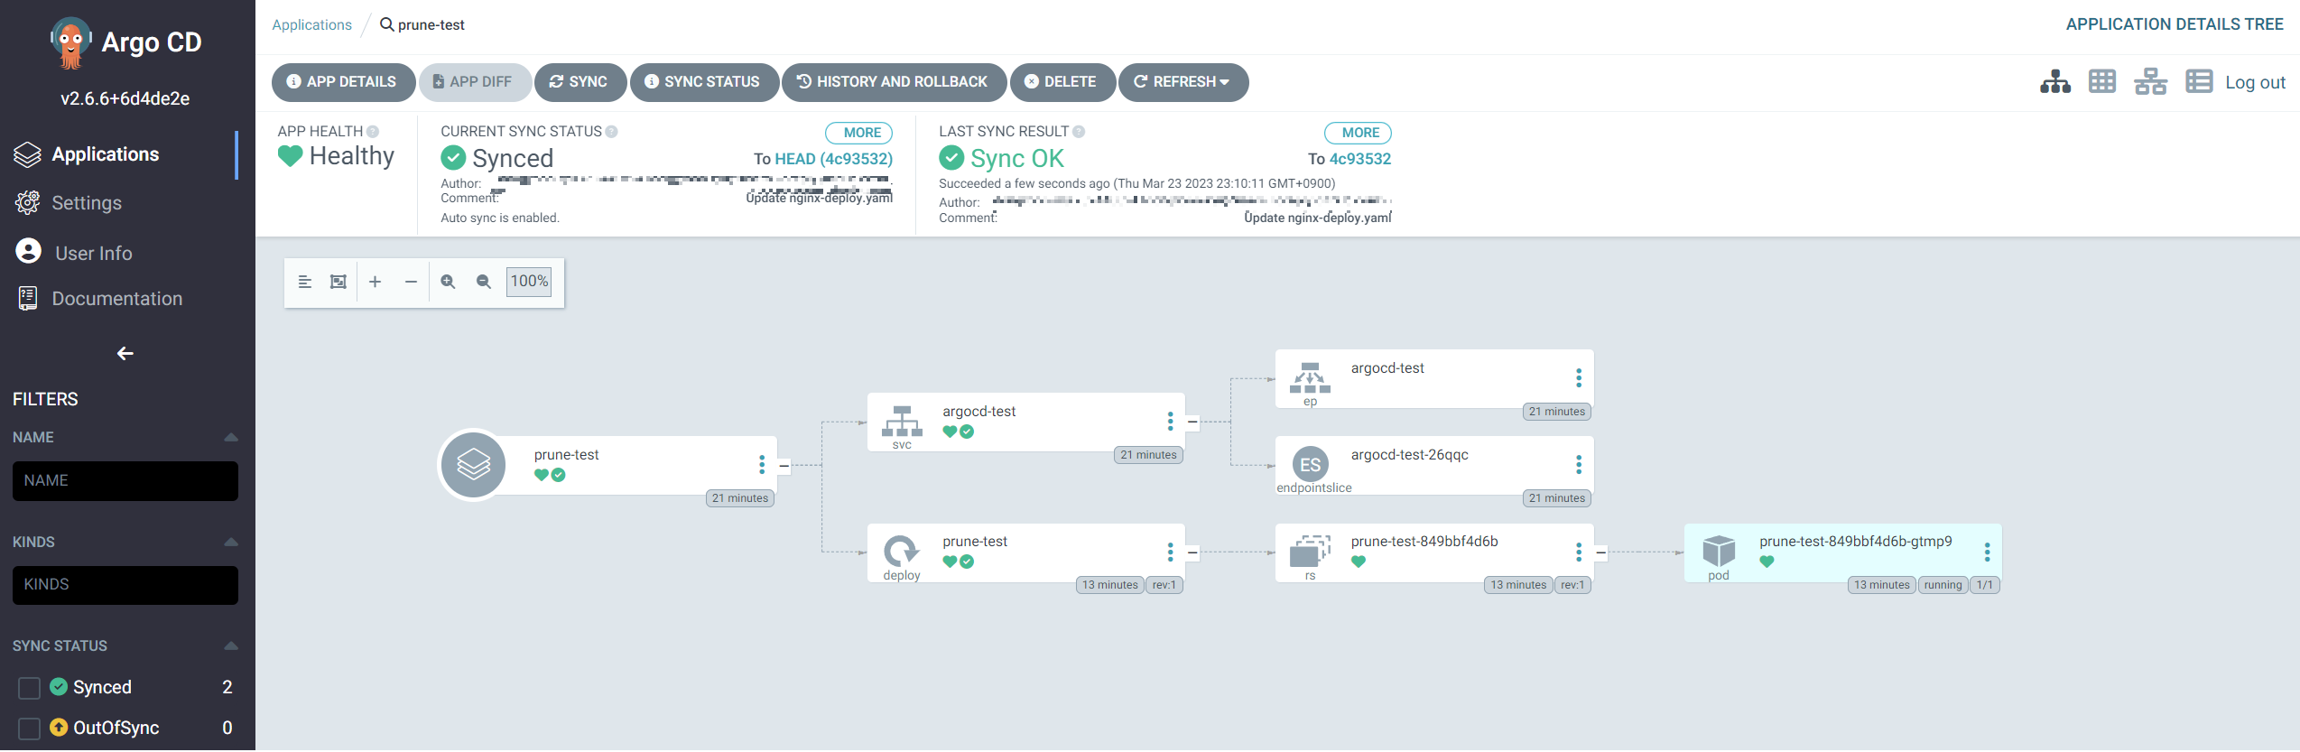Collapse the KINDS filter section

pyautogui.click(x=231, y=543)
